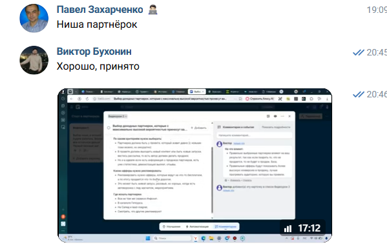Click the Показать подробности button
This screenshot has width=387, height=247.
[x=276, y=127]
